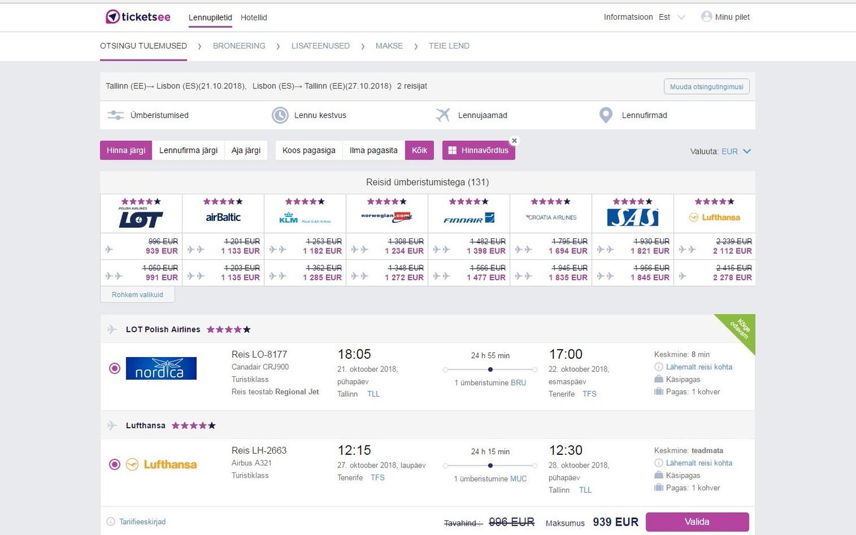The width and height of the screenshot is (856, 535).
Task: Open the Lufthansa logo in return flight details
Action: 161,465
